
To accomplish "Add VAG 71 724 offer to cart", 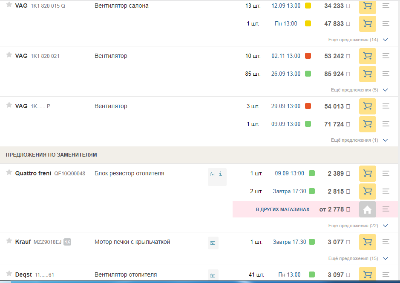I will [x=367, y=124].
